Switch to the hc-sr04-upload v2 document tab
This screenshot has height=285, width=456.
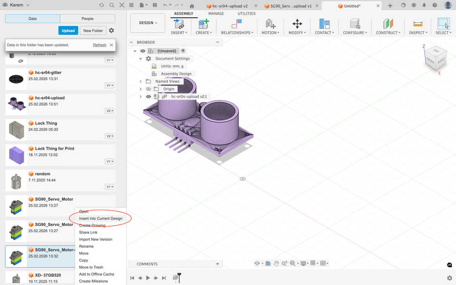click(x=230, y=6)
